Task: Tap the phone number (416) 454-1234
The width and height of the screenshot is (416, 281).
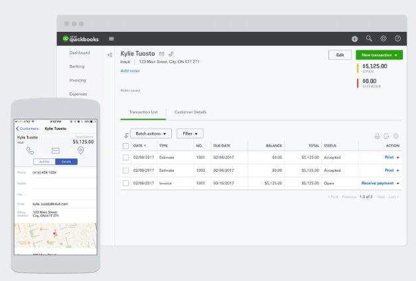Action: pyautogui.click(x=44, y=172)
